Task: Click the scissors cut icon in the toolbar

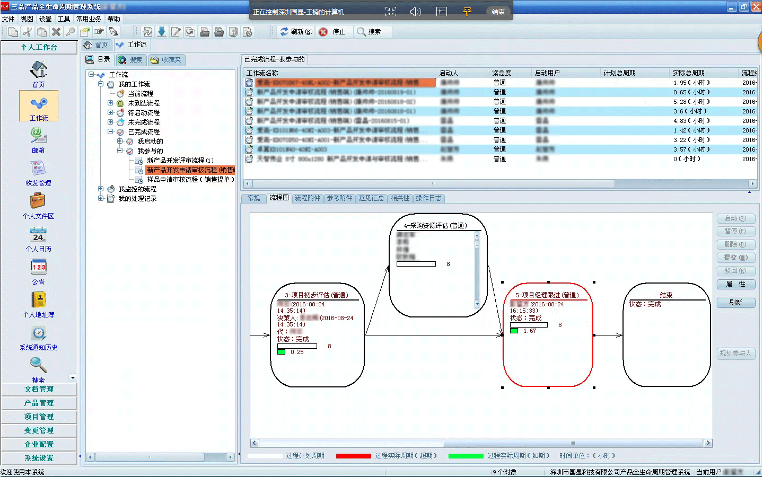Action: [x=28, y=32]
